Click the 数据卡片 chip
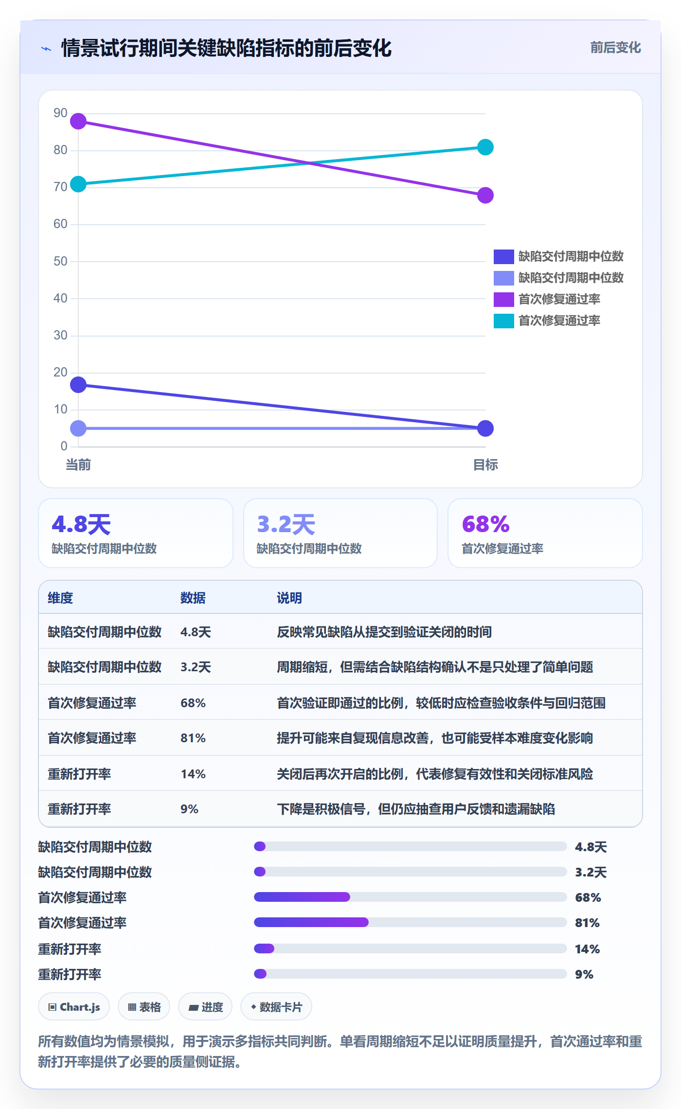This screenshot has height=1109, width=681. click(276, 1007)
